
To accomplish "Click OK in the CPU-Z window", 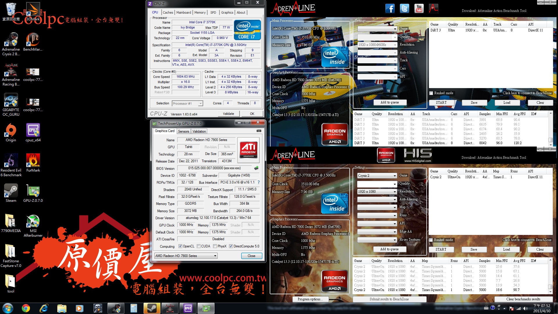I will [x=252, y=114].
